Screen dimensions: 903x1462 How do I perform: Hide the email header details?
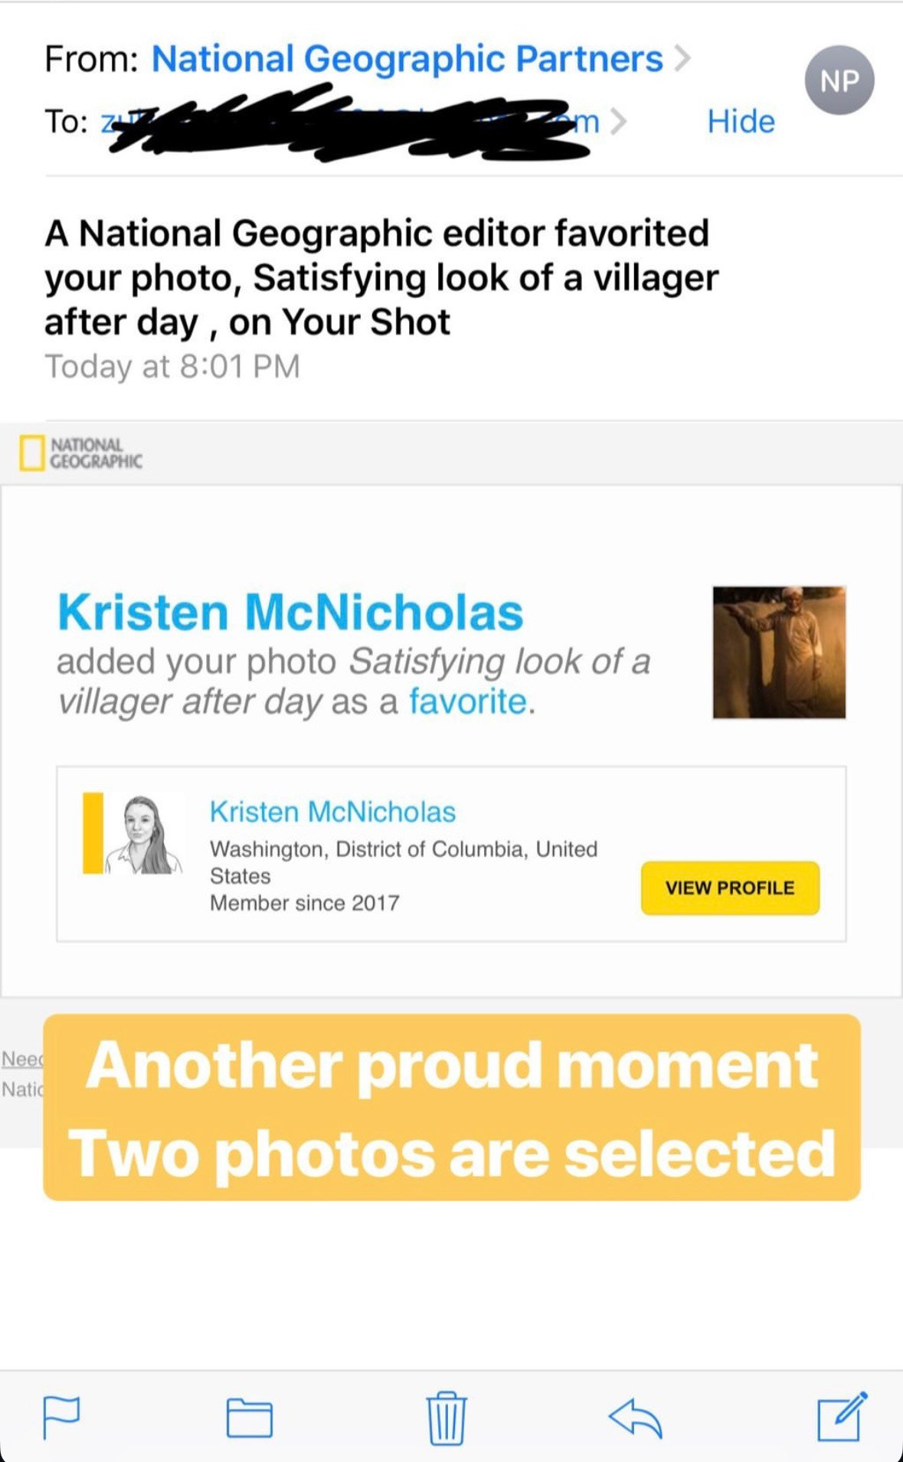741,121
